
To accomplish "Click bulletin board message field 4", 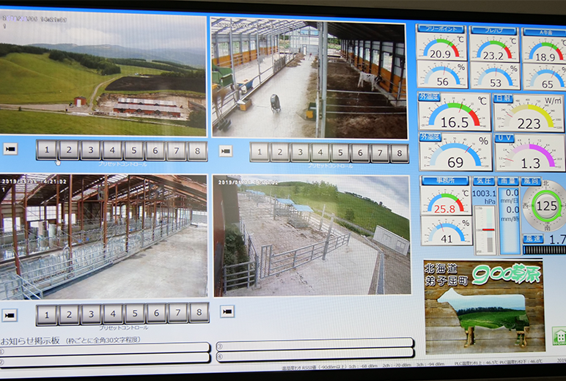I will pyautogui.click(x=315, y=357).
